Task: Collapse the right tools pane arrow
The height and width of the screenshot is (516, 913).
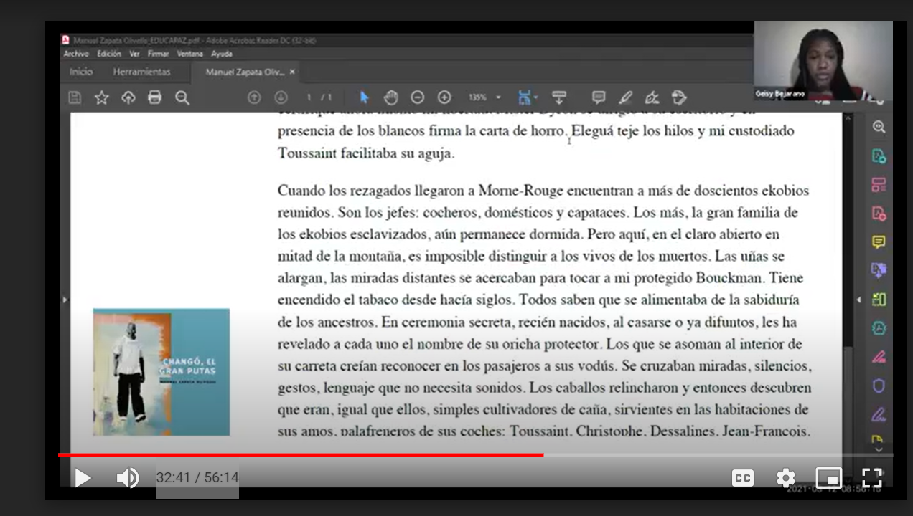Action: tap(858, 300)
